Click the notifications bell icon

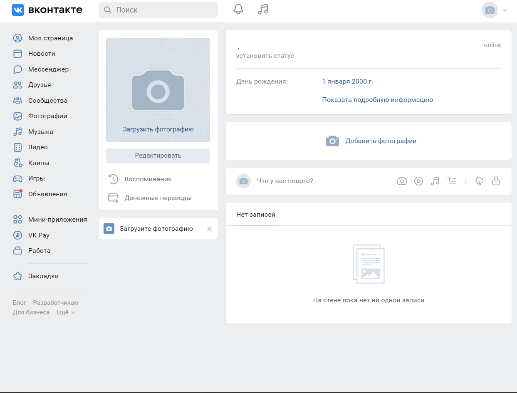[238, 10]
